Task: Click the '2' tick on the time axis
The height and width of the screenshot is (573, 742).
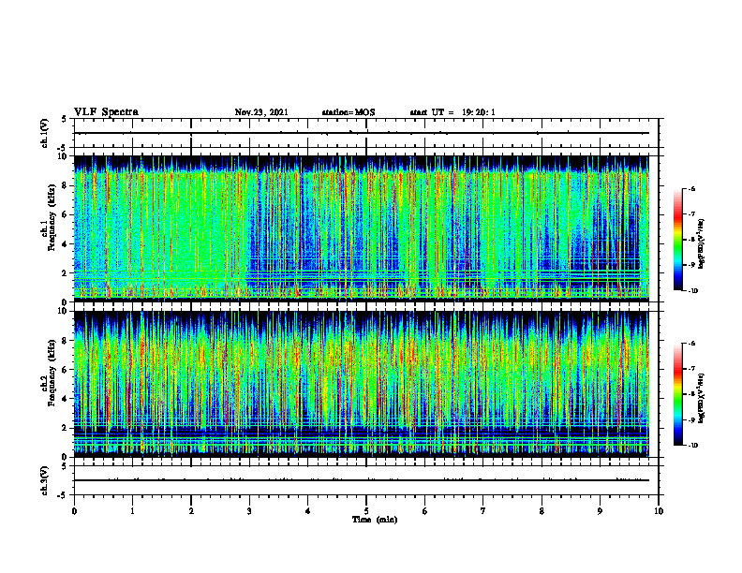Action: coord(191,511)
